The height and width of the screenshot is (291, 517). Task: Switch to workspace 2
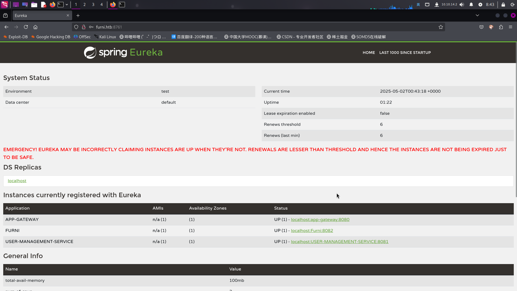click(x=85, y=5)
